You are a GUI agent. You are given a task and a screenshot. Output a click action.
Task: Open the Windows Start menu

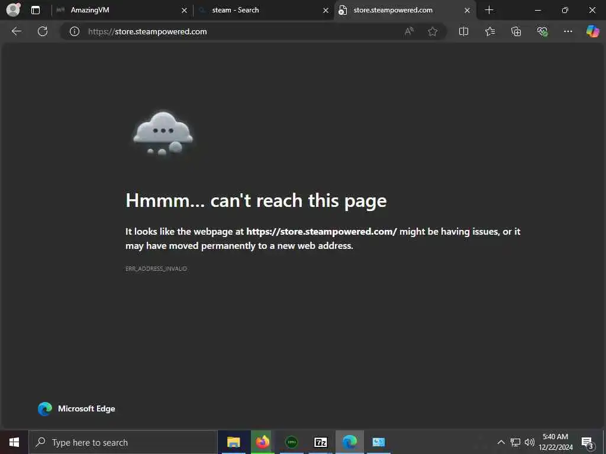click(x=14, y=442)
